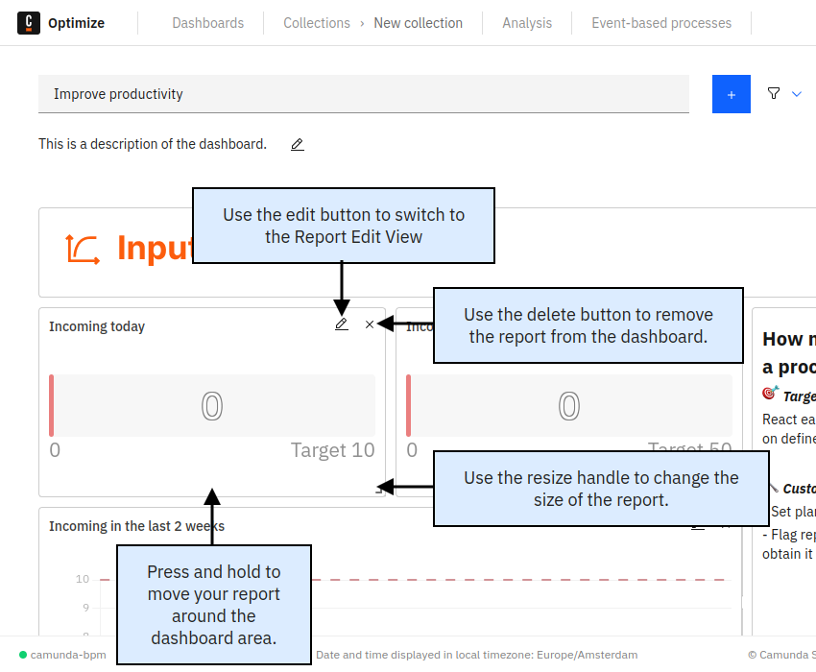Switch to the Analysis section
Image resolution: width=816 pixels, height=672 pixels.
pos(526,22)
